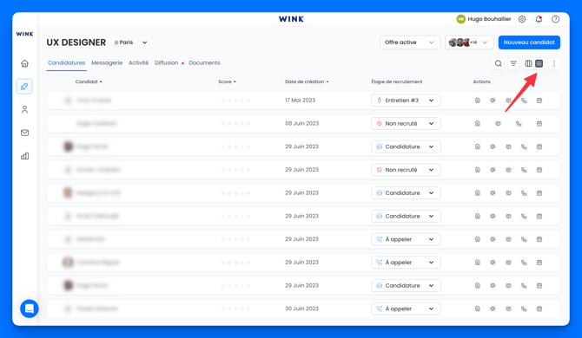Open the statistics bar chart icon
582x338 pixels.
[24, 156]
